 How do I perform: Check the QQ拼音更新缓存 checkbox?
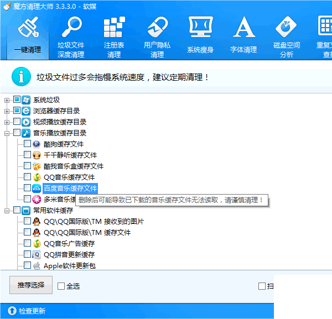click(27, 254)
